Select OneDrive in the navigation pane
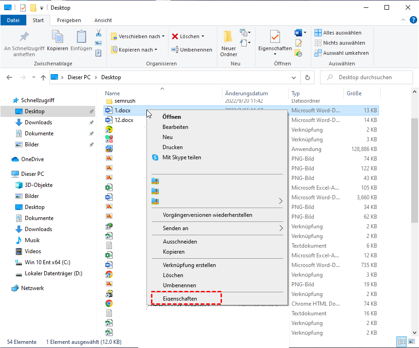 [33, 159]
